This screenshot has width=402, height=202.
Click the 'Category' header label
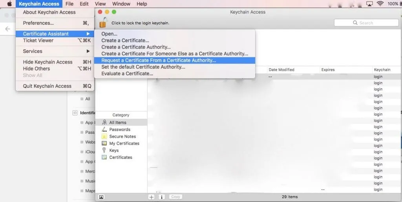pyautogui.click(x=121, y=115)
